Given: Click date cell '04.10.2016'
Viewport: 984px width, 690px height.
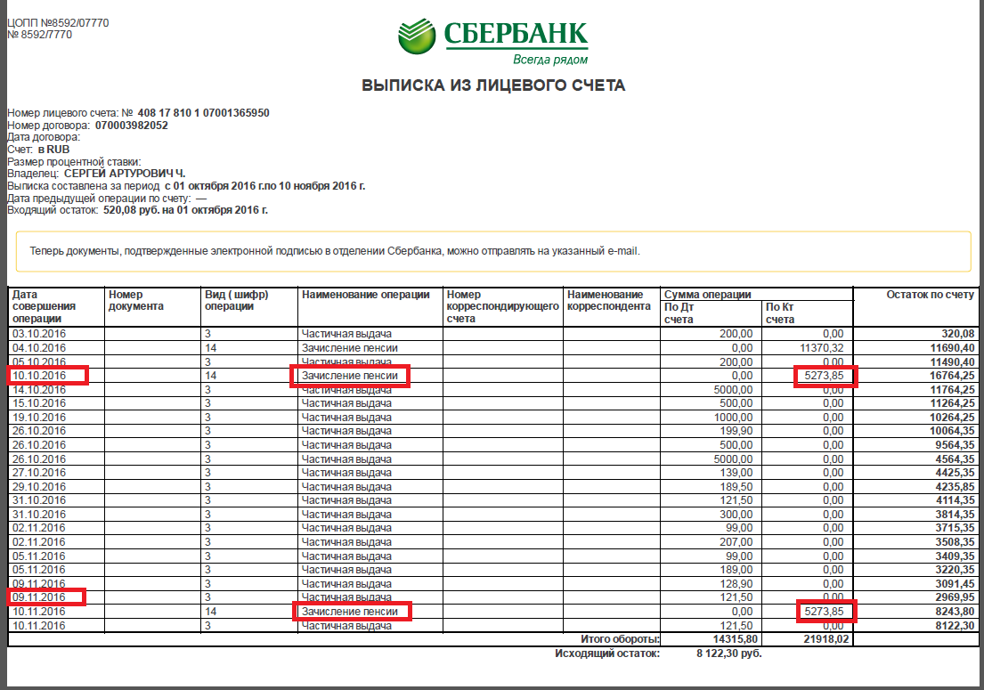Looking at the screenshot, I should pos(39,347).
